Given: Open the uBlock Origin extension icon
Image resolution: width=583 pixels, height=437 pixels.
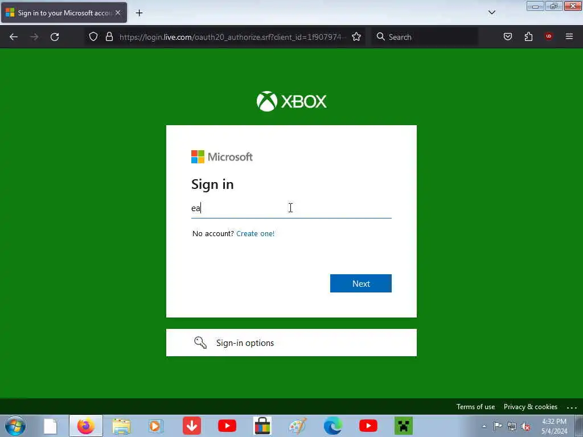Looking at the screenshot, I should pos(548,36).
